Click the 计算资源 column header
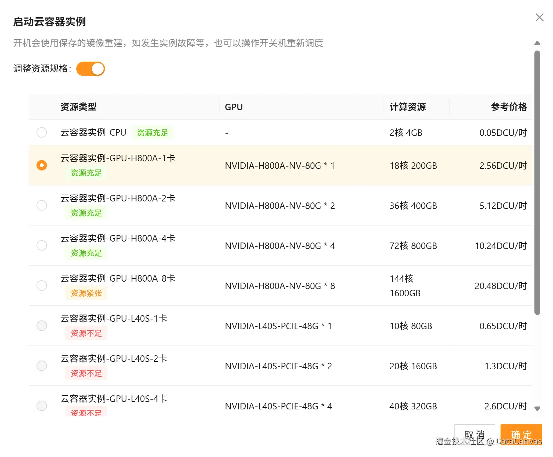This screenshot has width=553, height=457. [x=408, y=107]
